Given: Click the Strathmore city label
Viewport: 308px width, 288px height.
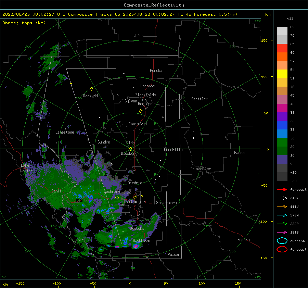Looking at the screenshot, I should [x=166, y=203].
